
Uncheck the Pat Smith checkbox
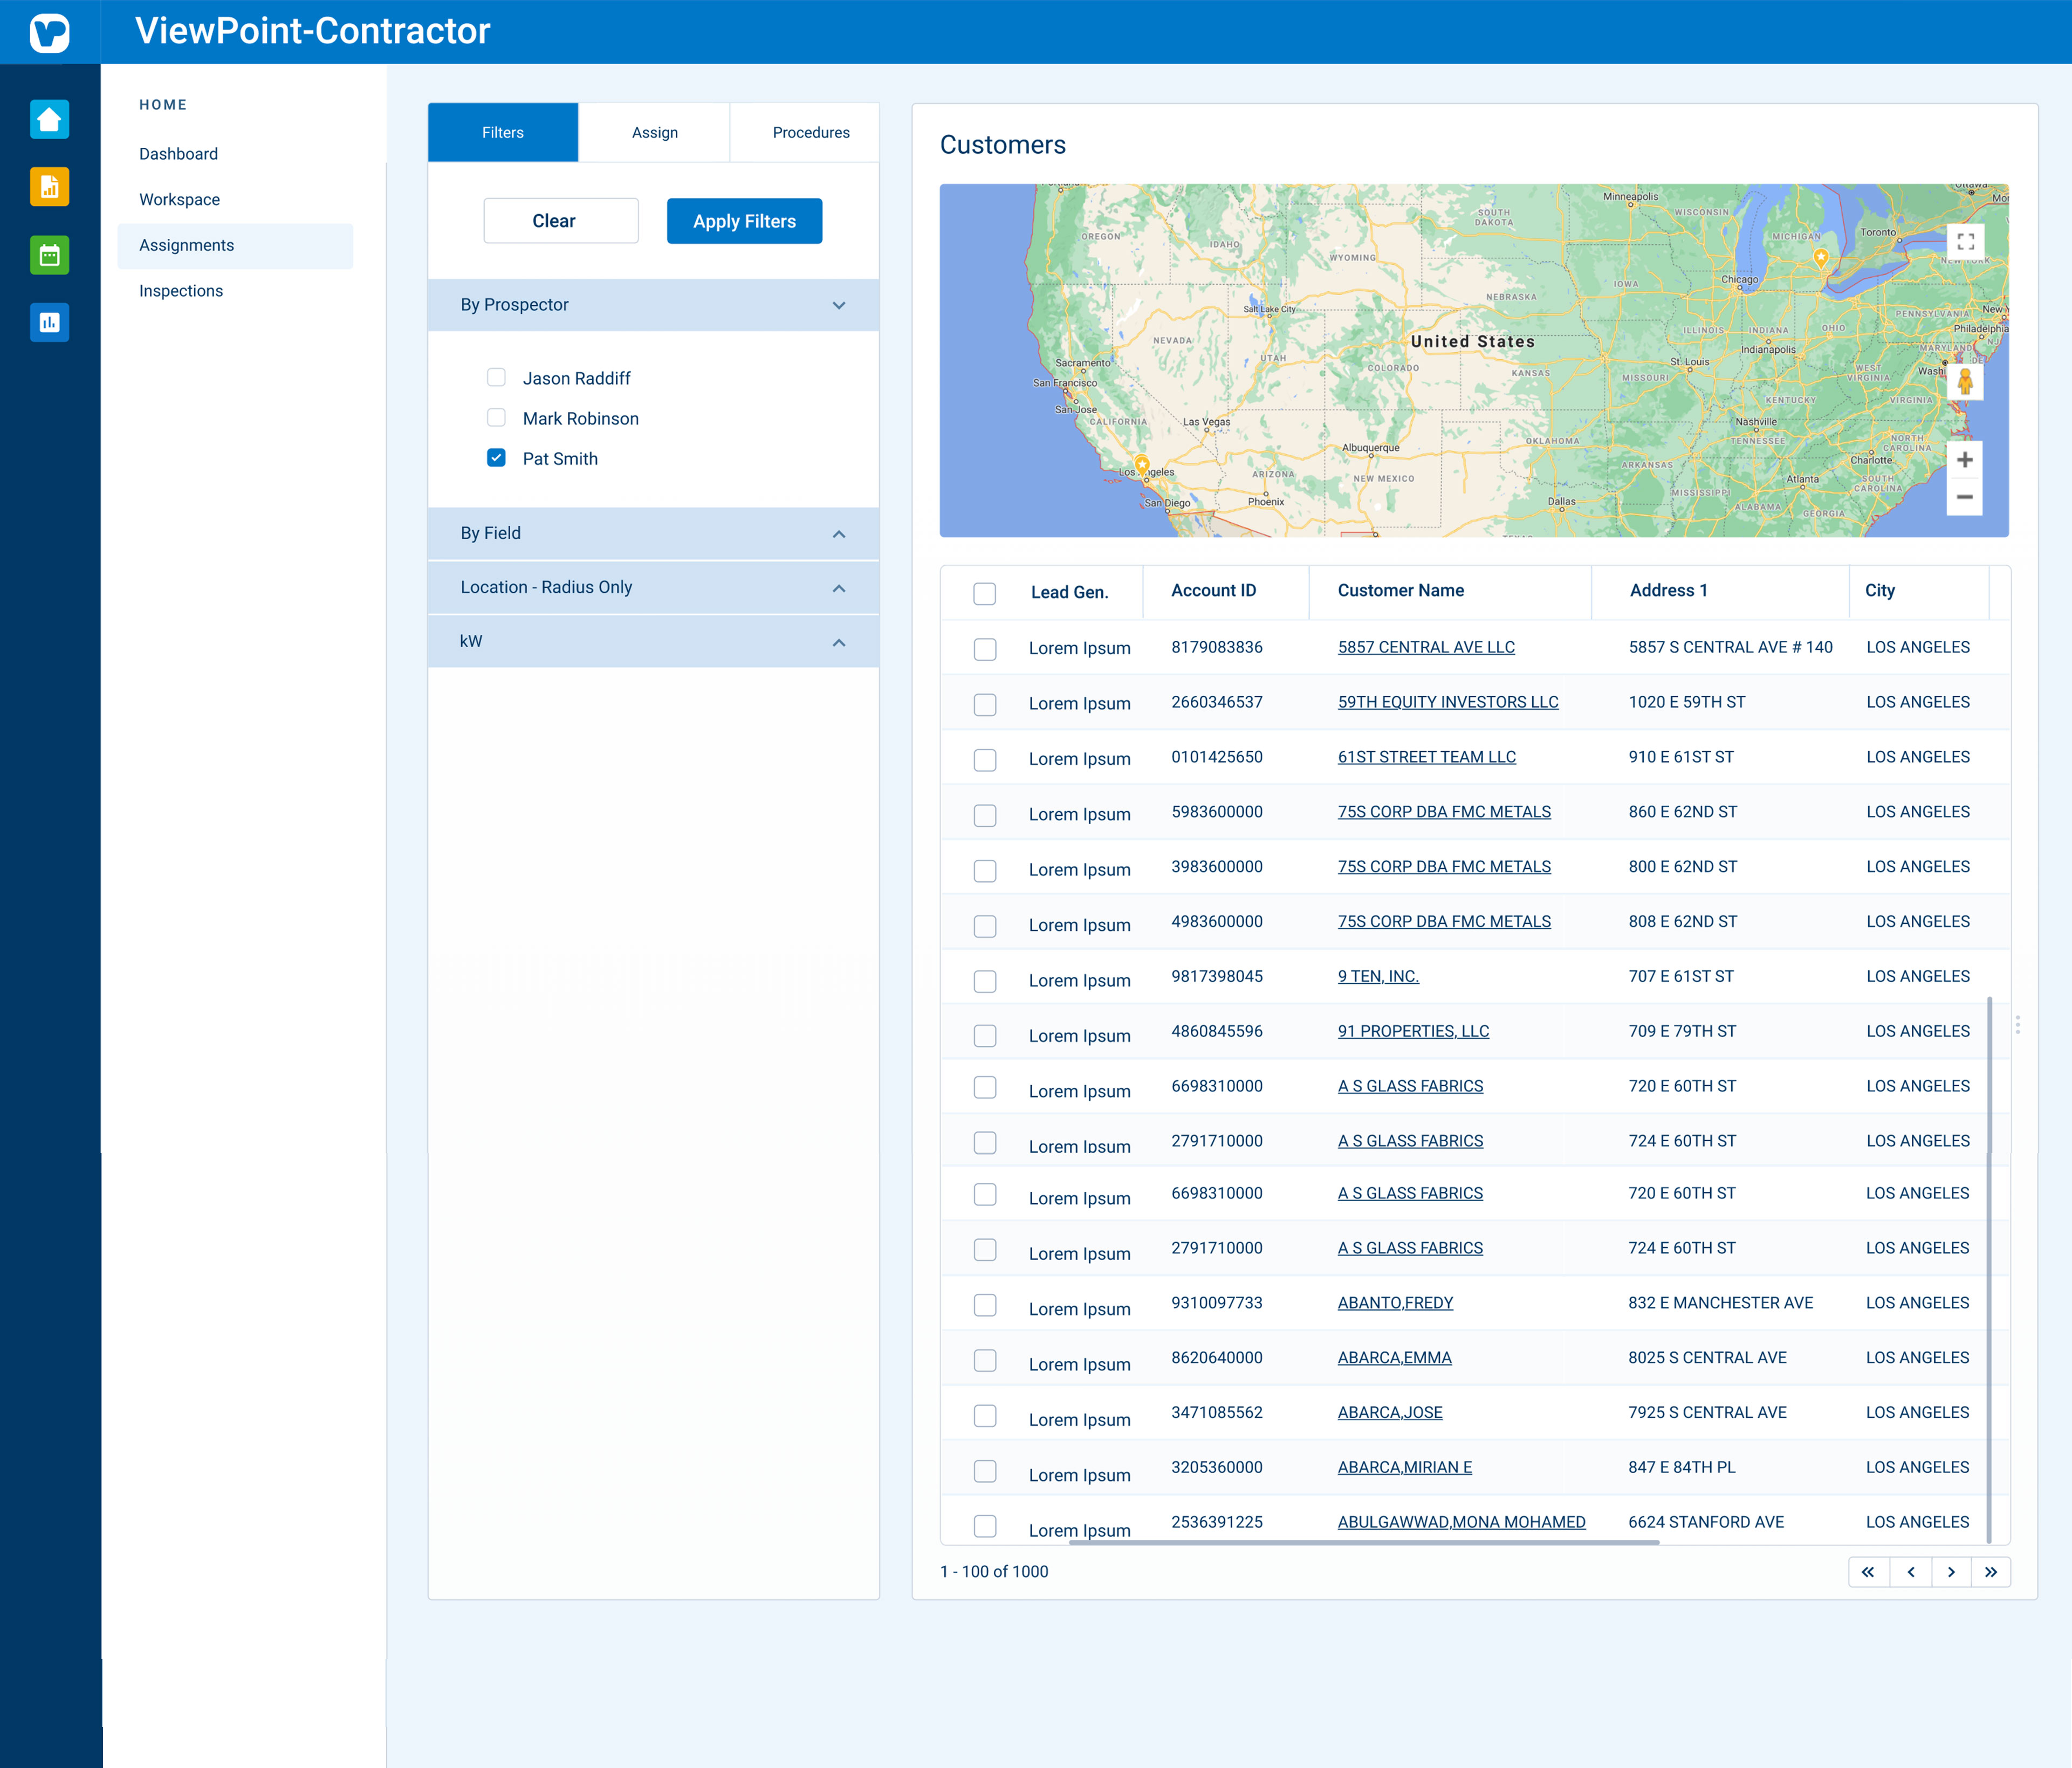click(496, 458)
